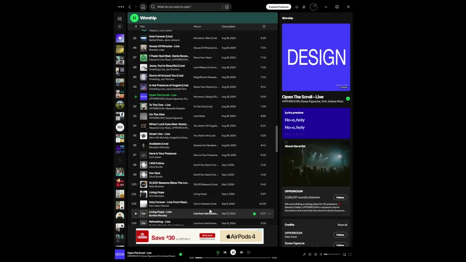Select track On The Altar
The width and height of the screenshot is (466, 262).
(x=202, y=116)
